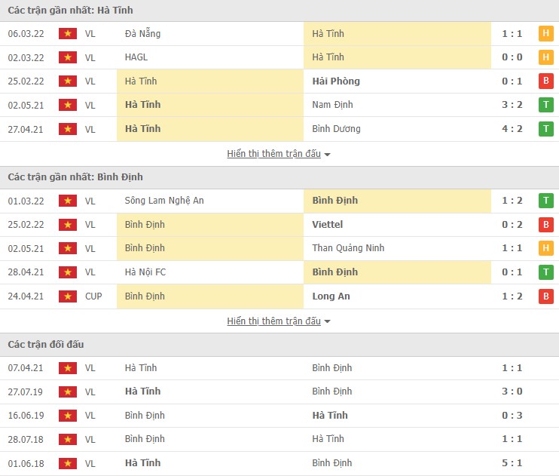Click the red B badge for Hải Phòng match

coord(545,81)
